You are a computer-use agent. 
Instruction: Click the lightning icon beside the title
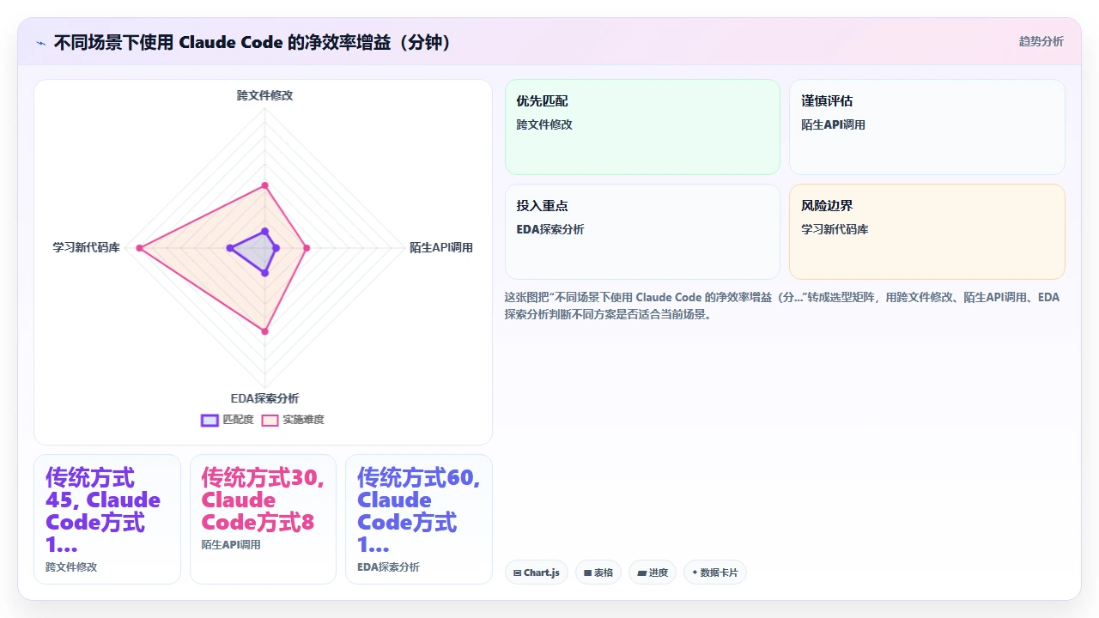pyautogui.click(x=40, y=42)
